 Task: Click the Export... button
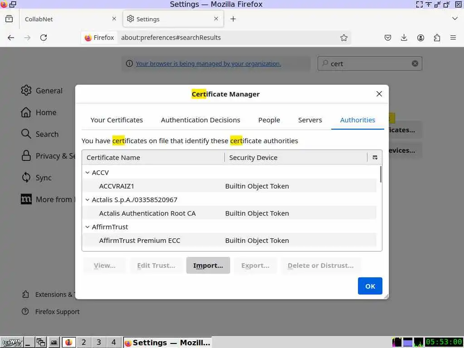click(x=255, y=265)
